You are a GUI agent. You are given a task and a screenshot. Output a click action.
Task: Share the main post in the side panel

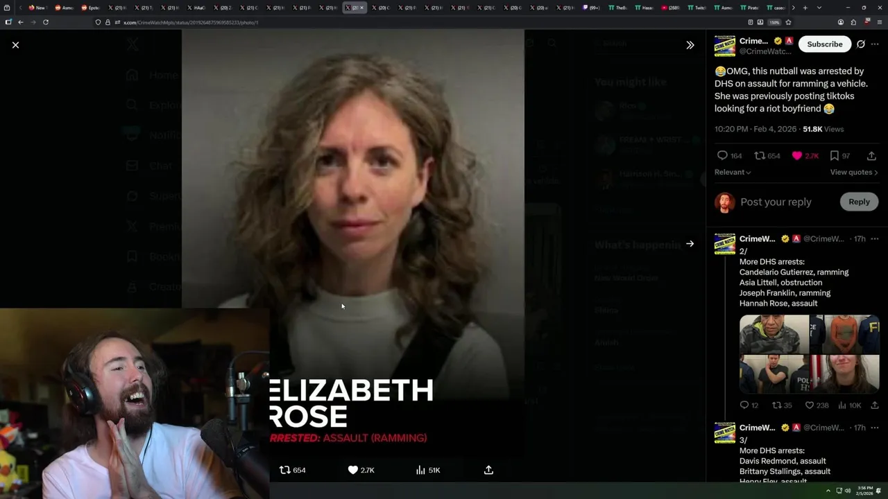pyautogui.click(x=871, y=156)
